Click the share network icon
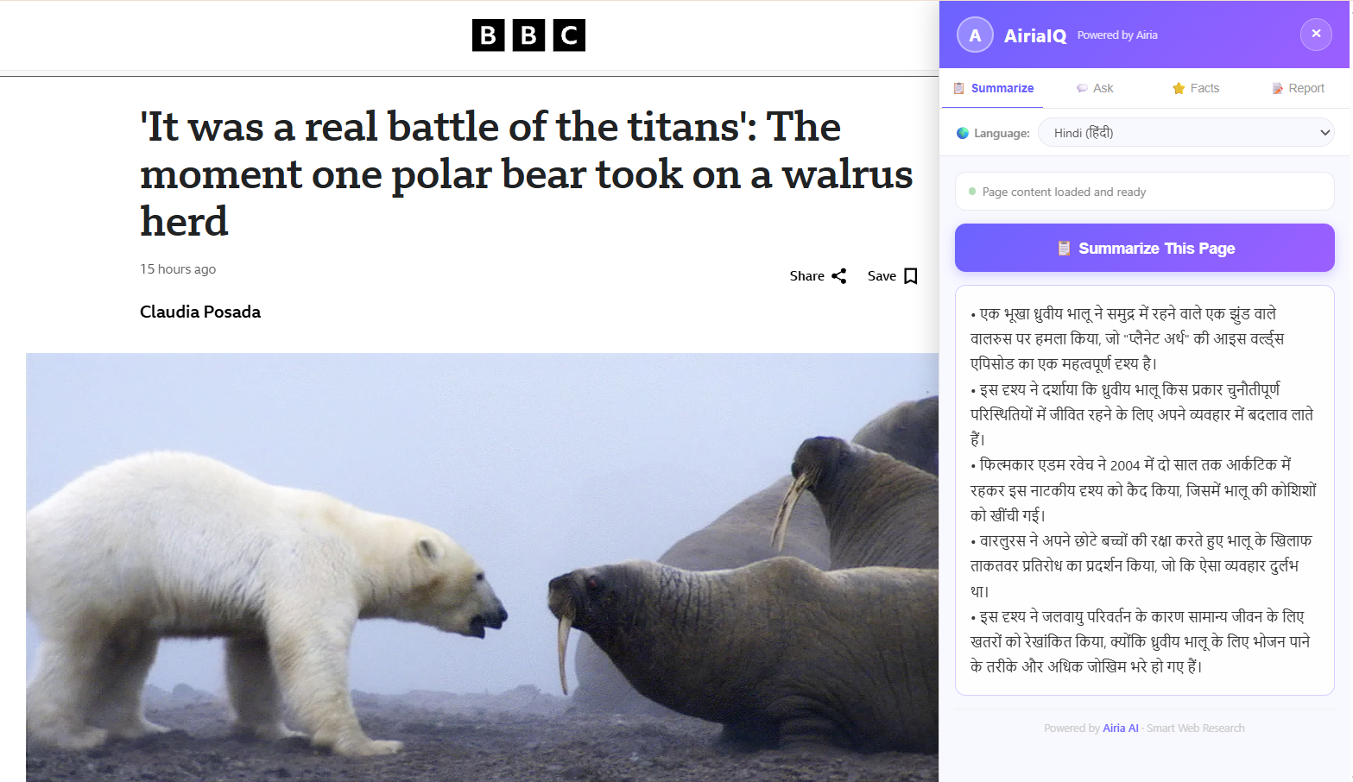 tap(839, 276)
